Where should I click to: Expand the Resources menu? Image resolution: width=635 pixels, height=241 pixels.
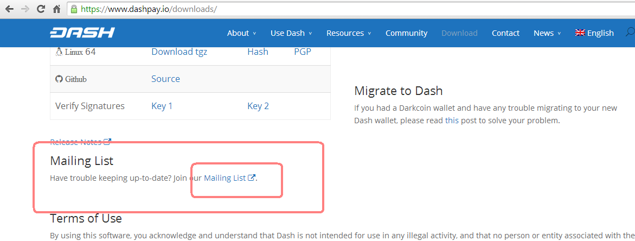349,33
